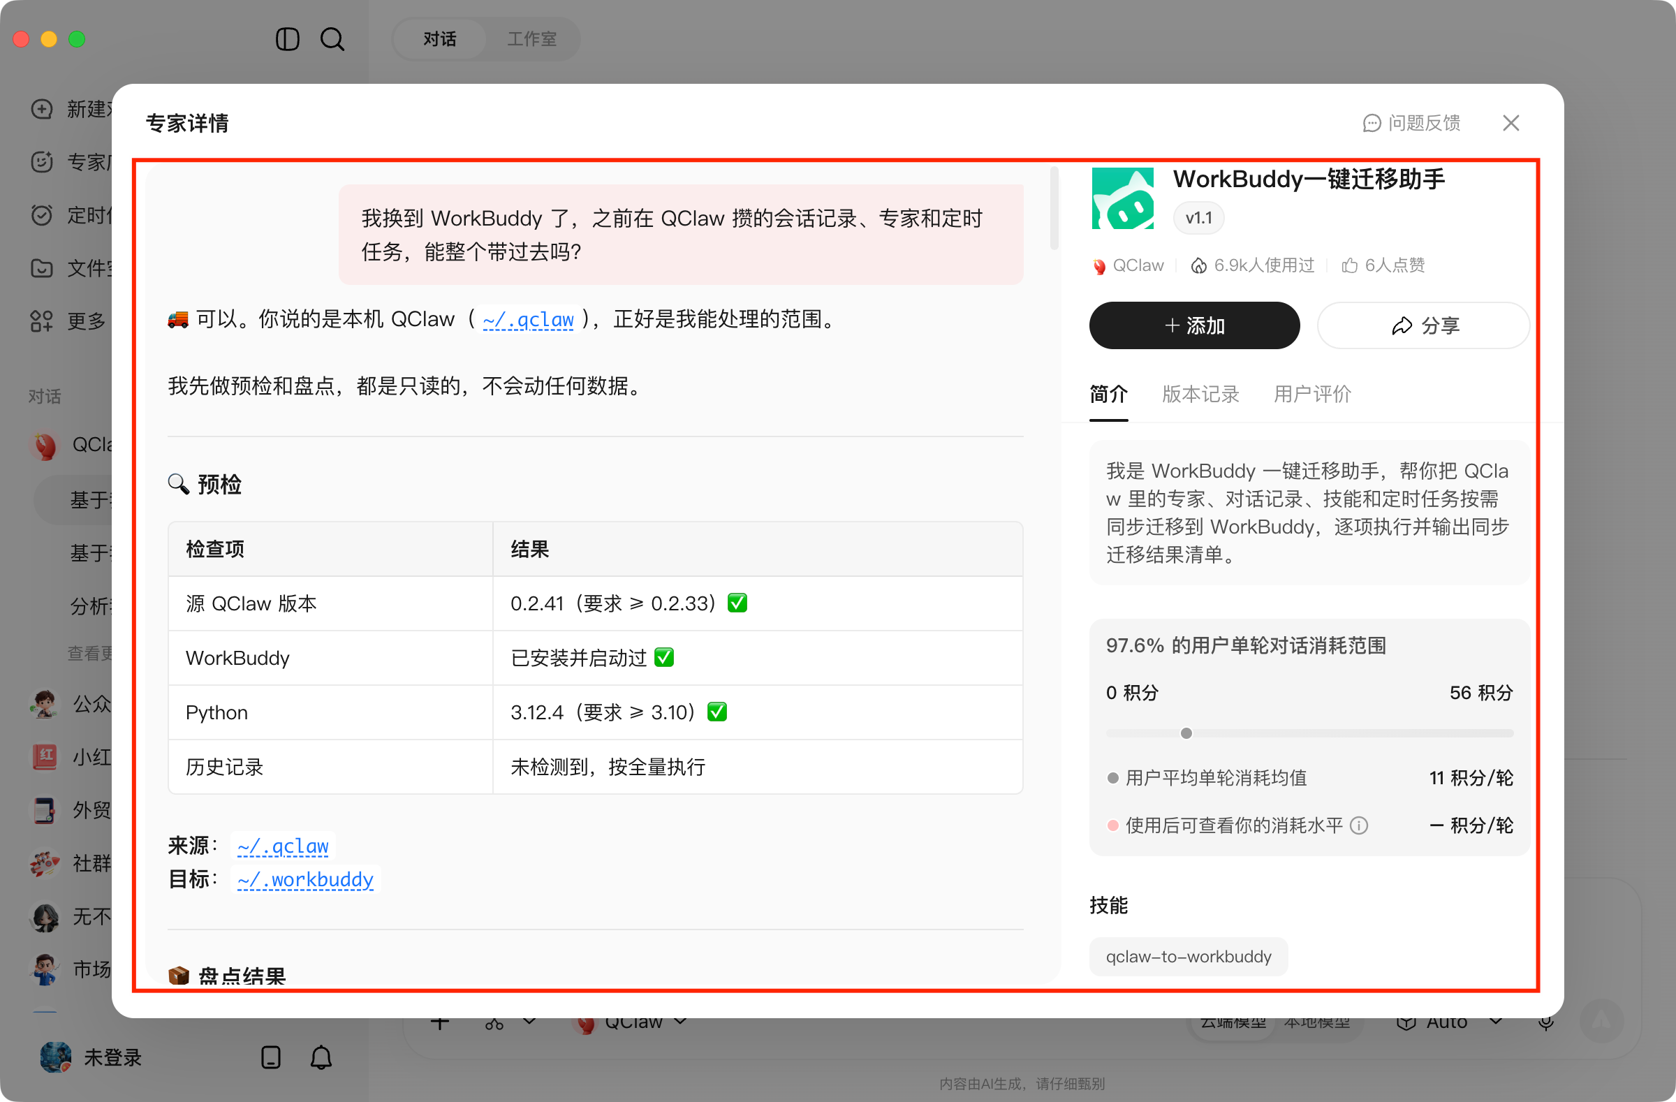Click the 3.12.4 Python result cell
The height and width of the screenshot is (1102, 1676).
[x=758, y=713]
